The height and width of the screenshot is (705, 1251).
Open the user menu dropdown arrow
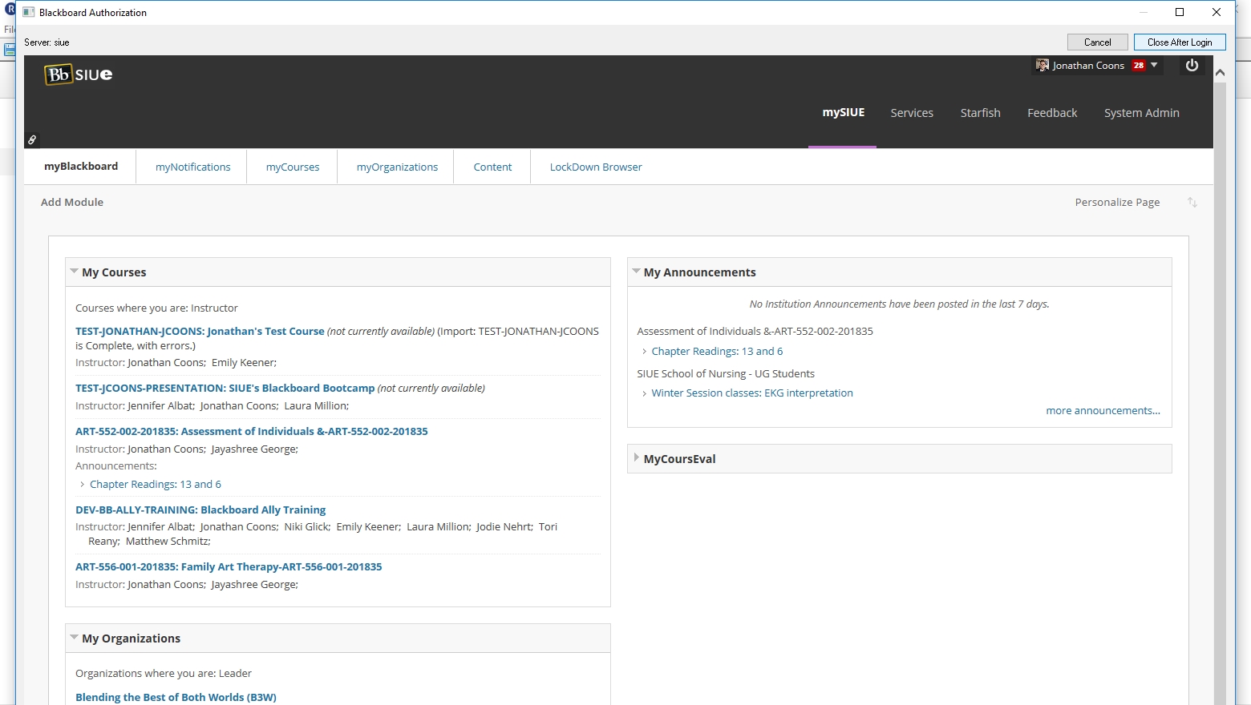[x=1154, y=66]
